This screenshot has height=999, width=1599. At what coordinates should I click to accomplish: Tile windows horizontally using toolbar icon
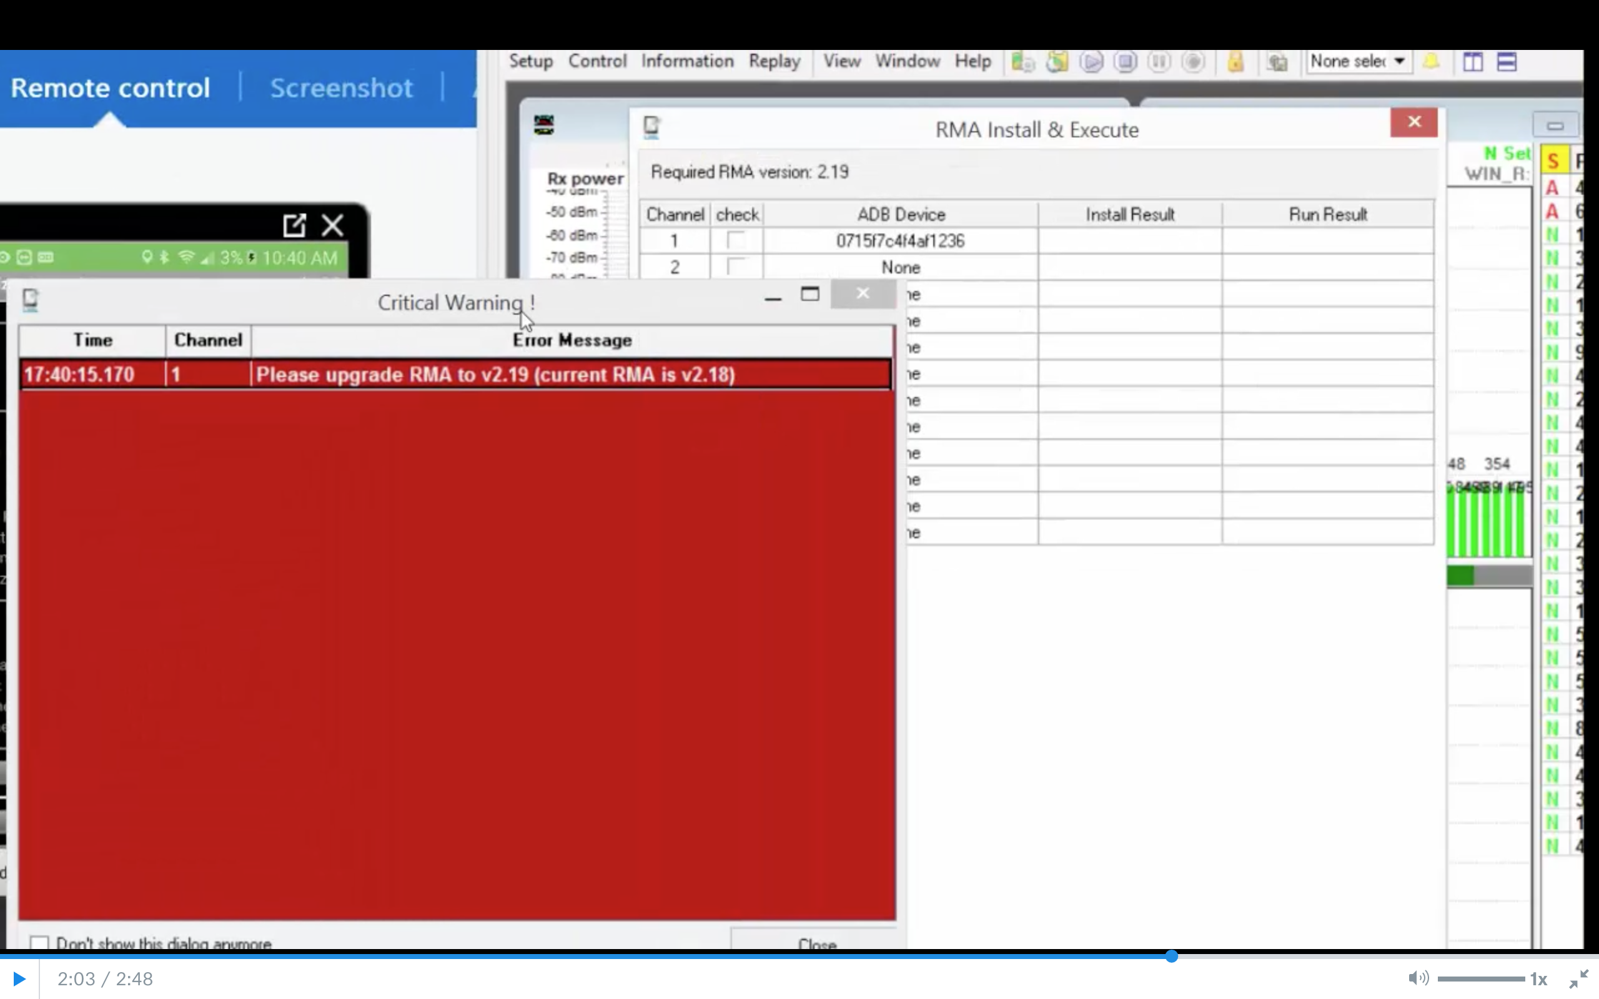pyautogui.click(x=1507, y=62)
